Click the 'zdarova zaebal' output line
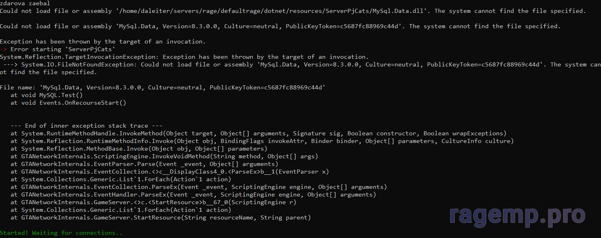 pos(25,4)
